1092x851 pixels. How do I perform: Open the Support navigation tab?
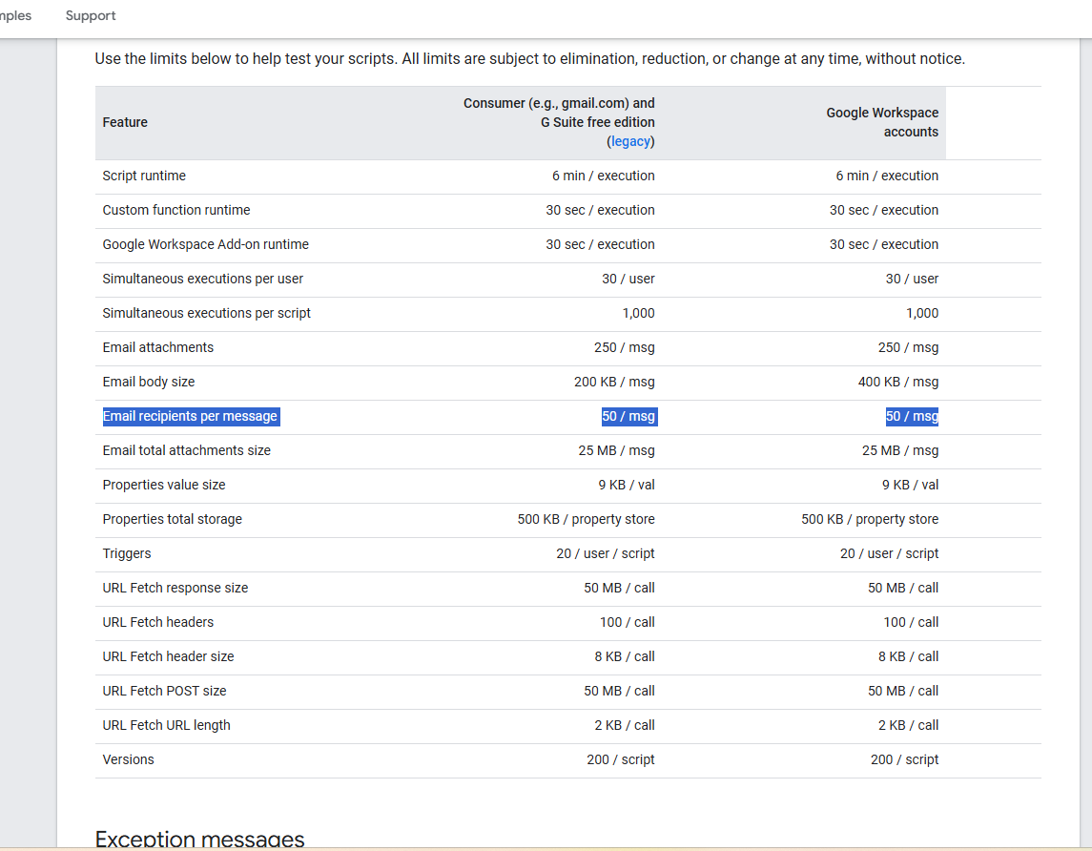[91, 16]
